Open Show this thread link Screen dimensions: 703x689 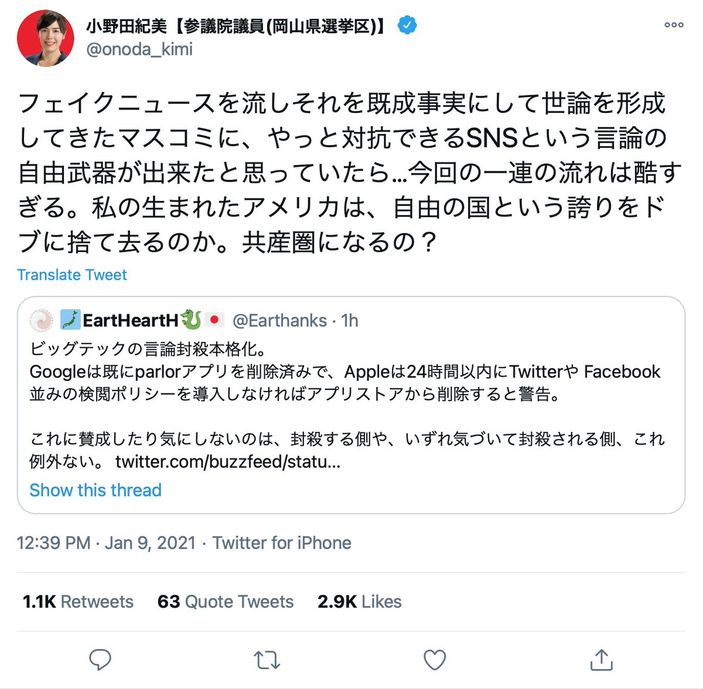(x=95, y=490)
